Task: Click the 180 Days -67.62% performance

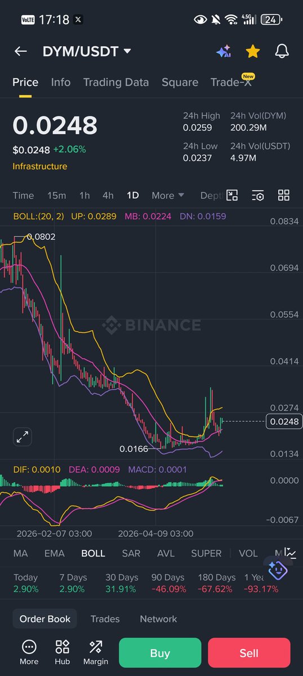Action: click(x=217, y=583)
